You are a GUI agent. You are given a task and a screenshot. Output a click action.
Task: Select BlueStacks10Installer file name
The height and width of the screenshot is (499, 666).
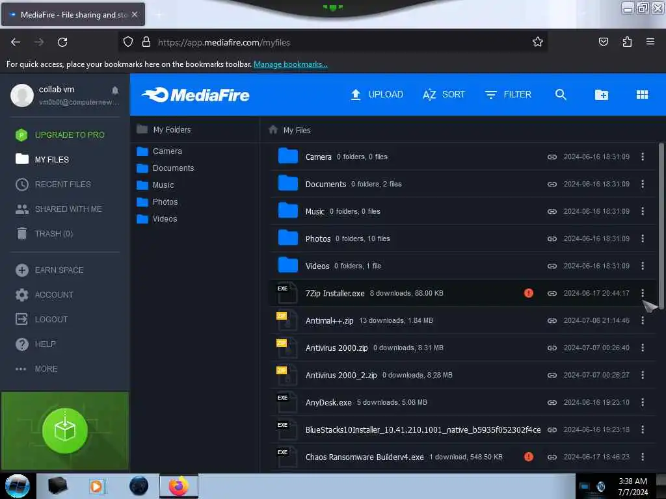423,430
